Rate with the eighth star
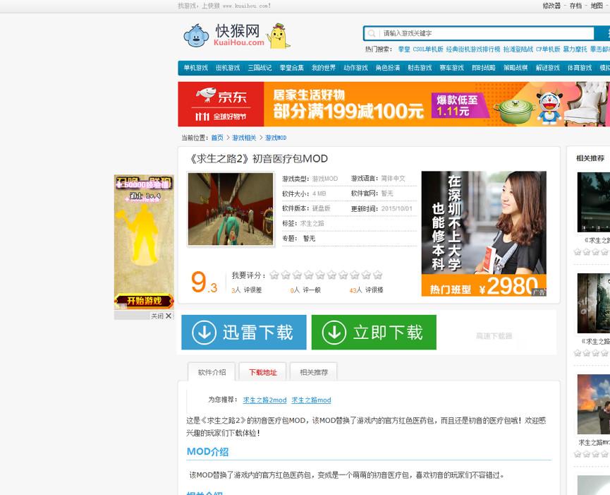 pyautogui.click(x=355, y=275)
